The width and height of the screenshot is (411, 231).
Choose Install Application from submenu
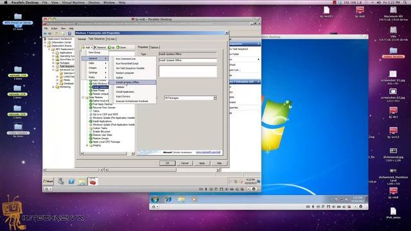point(132,92)
